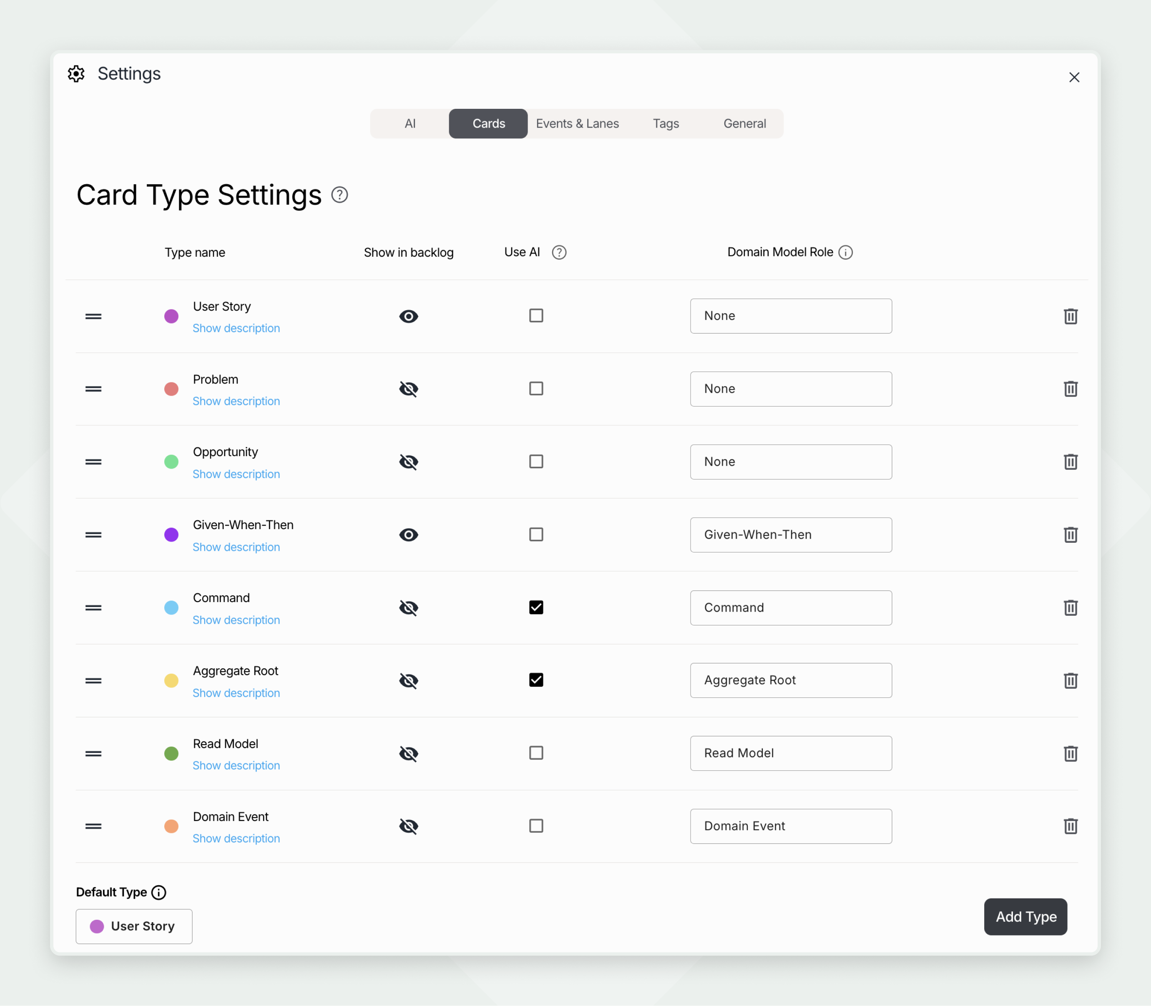Show description for Command

tap(236, 620)
